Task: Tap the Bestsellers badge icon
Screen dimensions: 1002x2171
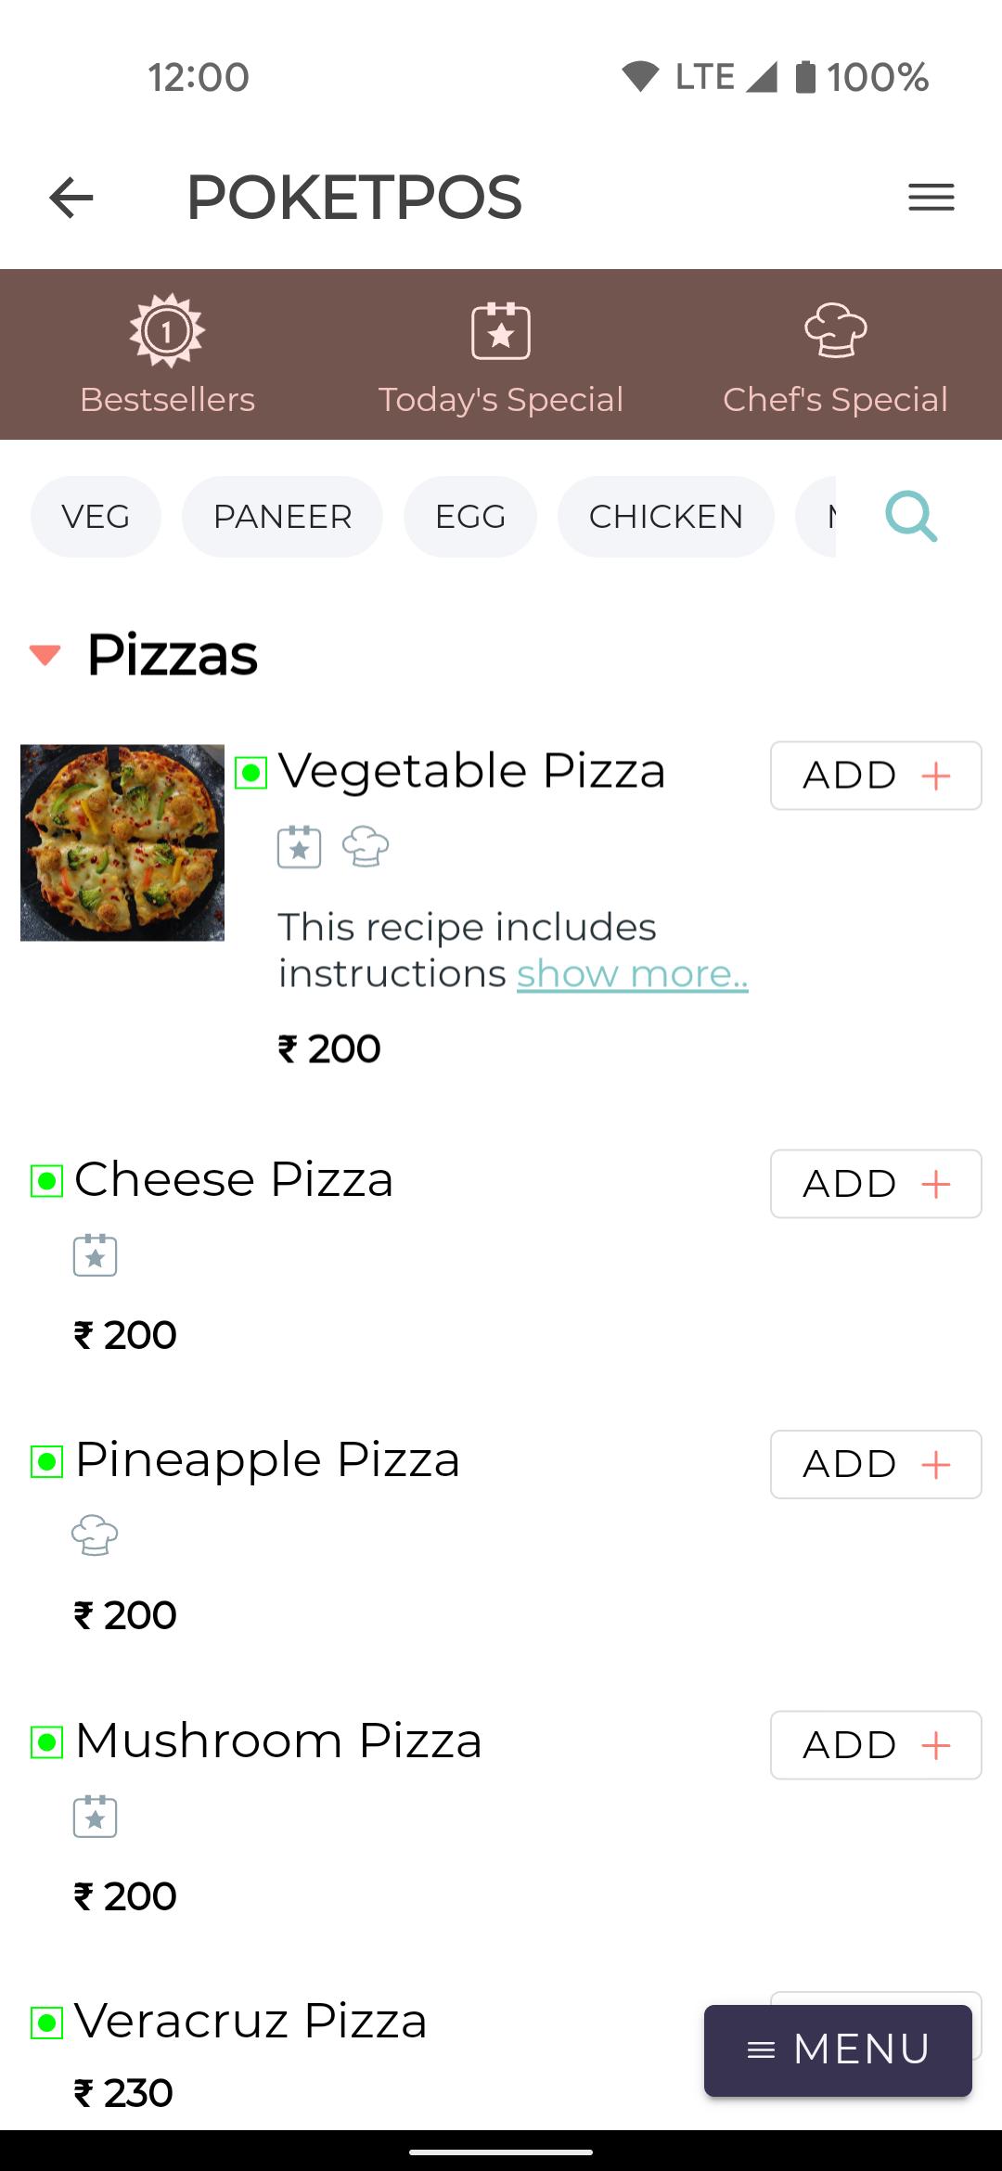Action: click(167, 330)
